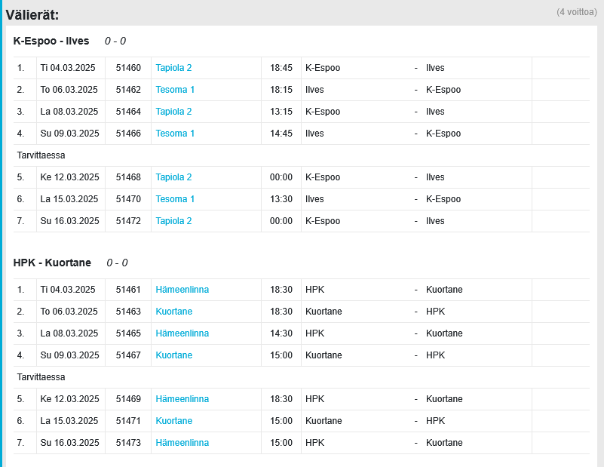Click away team Ilves in game 51464

click(x=435, y=112)
